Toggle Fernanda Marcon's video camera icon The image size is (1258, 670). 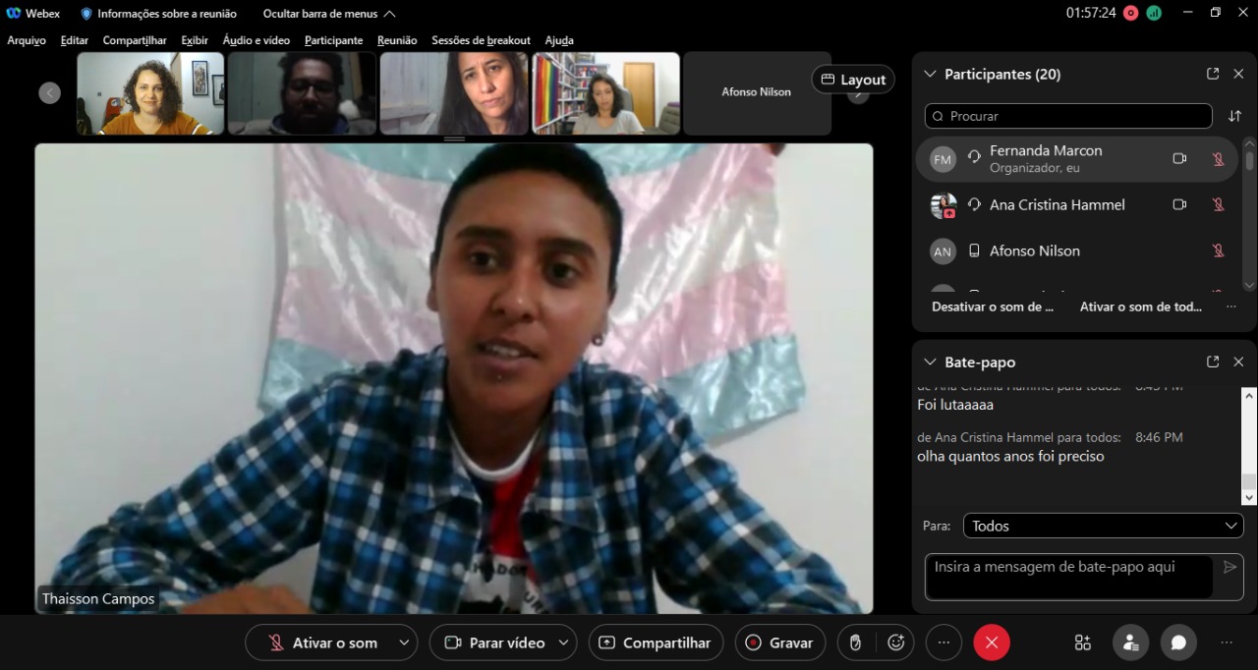pyautogui.click(x=1179, y=158)
